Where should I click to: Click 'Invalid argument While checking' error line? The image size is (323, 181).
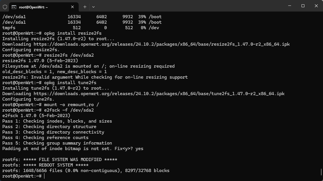coord(95,77)
